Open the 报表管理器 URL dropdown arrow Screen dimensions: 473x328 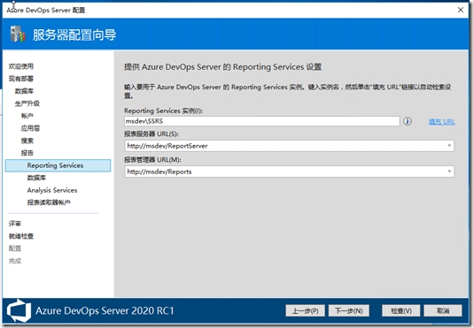pos(449,172)
